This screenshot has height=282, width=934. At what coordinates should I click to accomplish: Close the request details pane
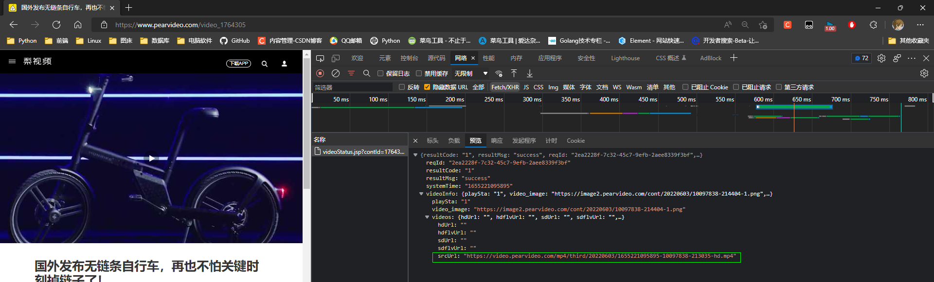[x=415, y=141]
